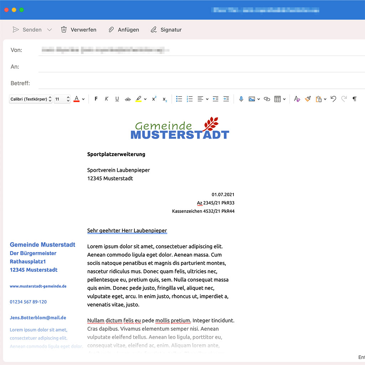Insert a bulleted list
This screenshot has width=365, height=365.
[x=179, y=99]
